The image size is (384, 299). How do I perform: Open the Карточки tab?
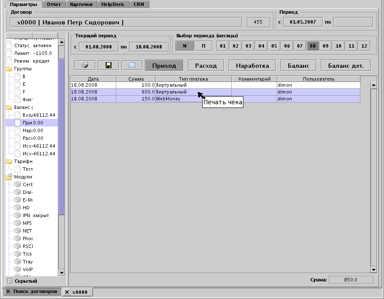[81, 4]
